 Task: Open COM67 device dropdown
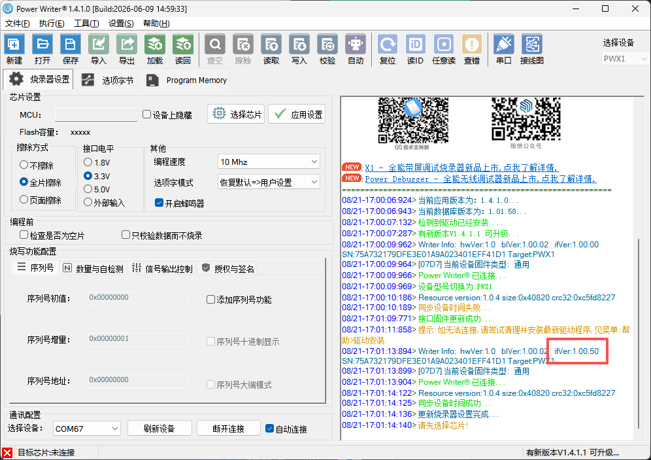87,429
